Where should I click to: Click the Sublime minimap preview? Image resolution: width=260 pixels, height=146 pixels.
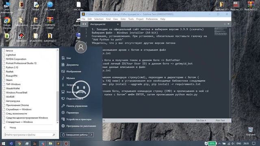(221, 32)
